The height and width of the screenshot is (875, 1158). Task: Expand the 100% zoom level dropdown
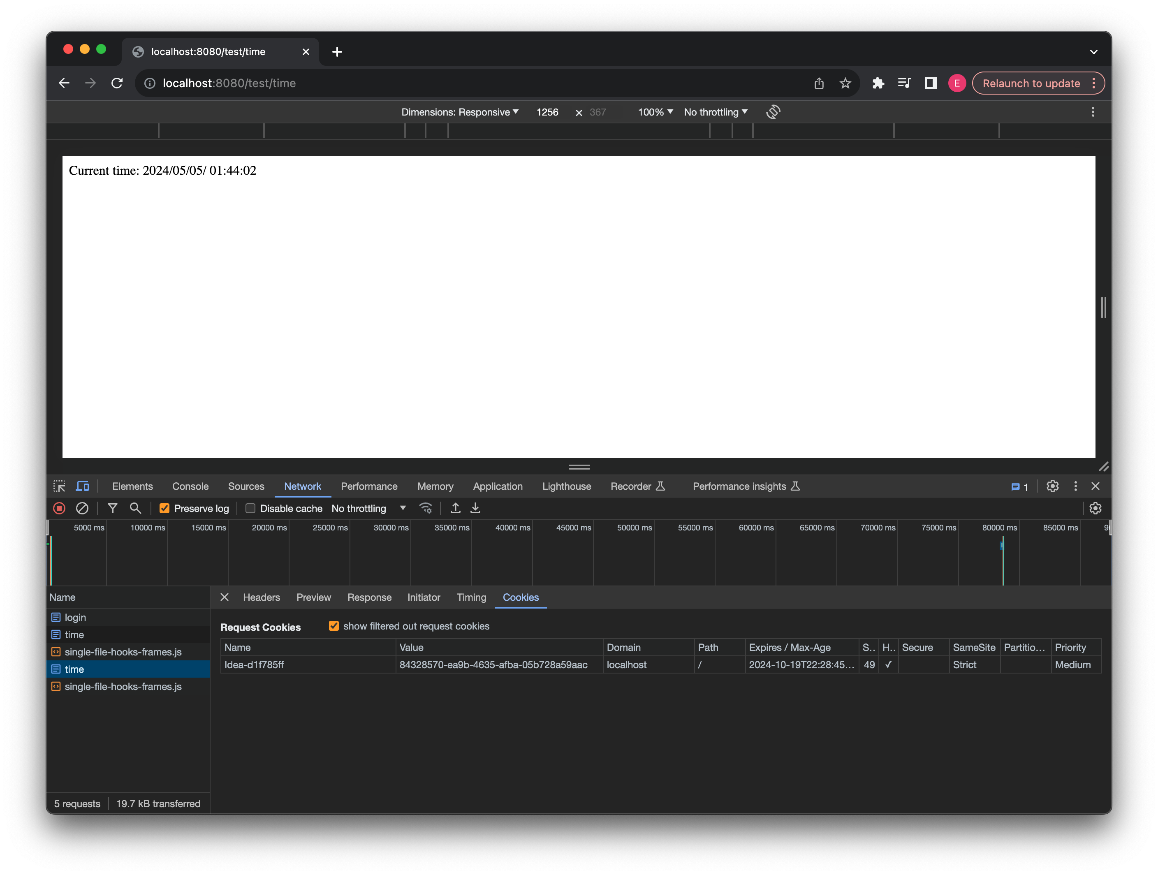click(653, 112)
